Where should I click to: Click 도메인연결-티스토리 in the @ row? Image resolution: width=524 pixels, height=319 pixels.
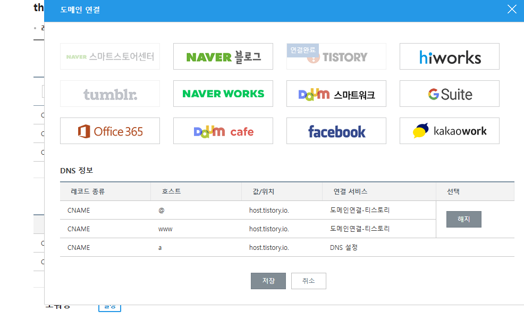point(360,210)
